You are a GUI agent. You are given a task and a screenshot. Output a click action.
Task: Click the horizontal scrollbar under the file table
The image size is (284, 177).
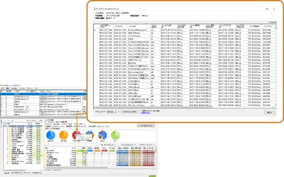pos(182,106)
